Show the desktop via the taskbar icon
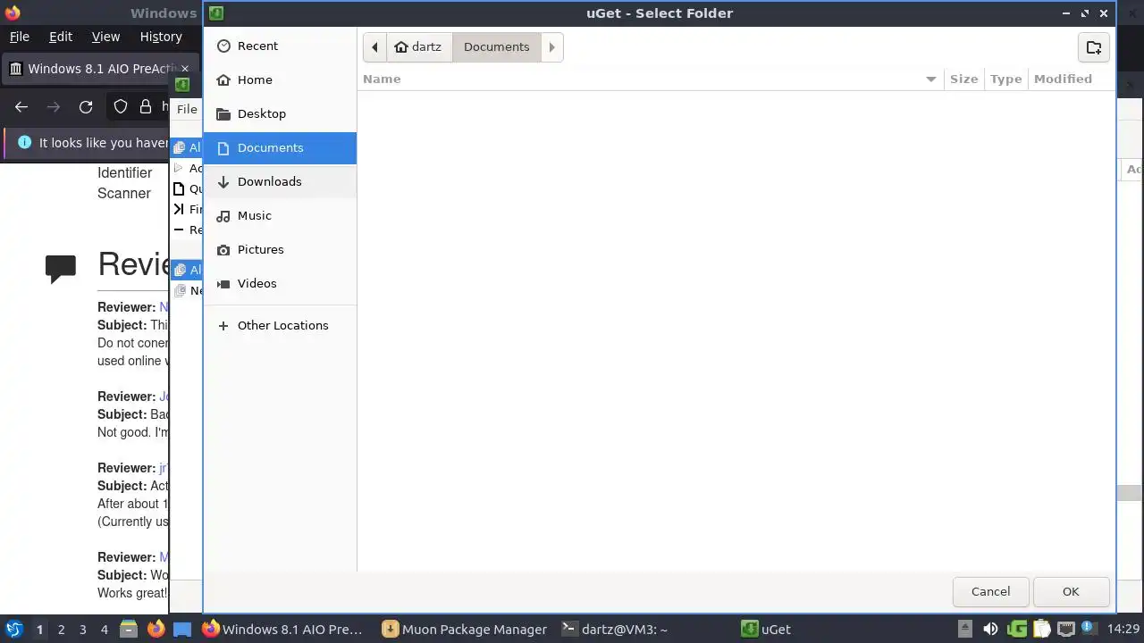Screen dimensions: 1144x643 [x=182, y=630]
